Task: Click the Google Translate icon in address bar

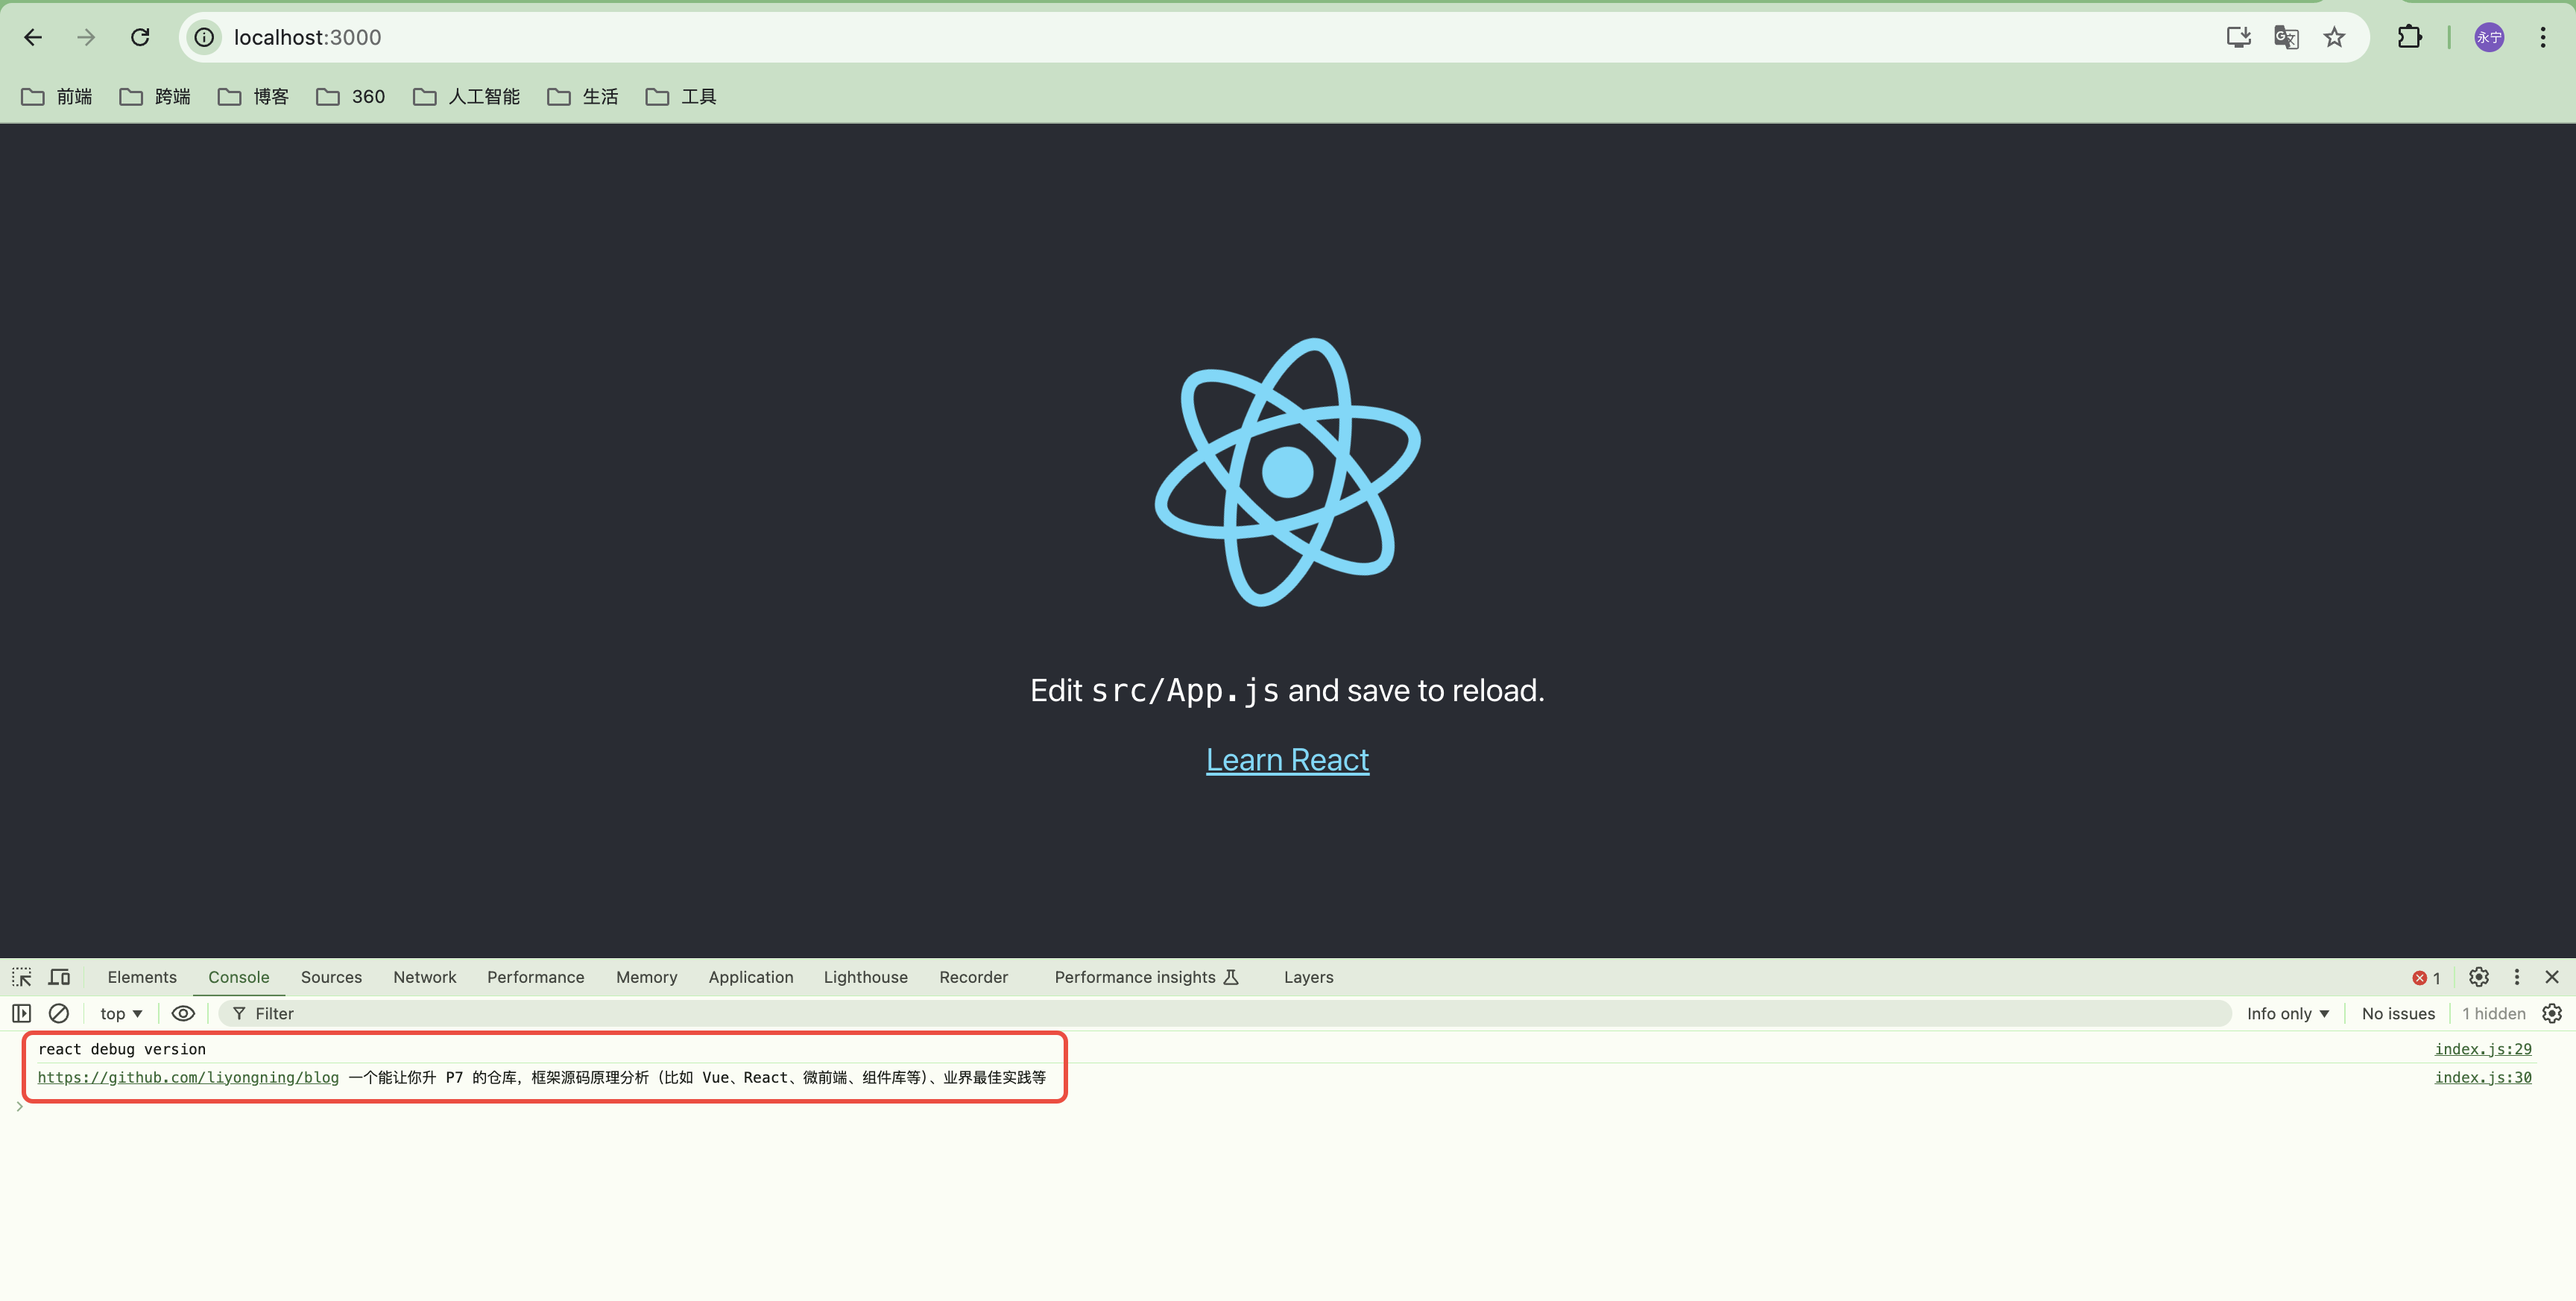Action: [2286, 37]
